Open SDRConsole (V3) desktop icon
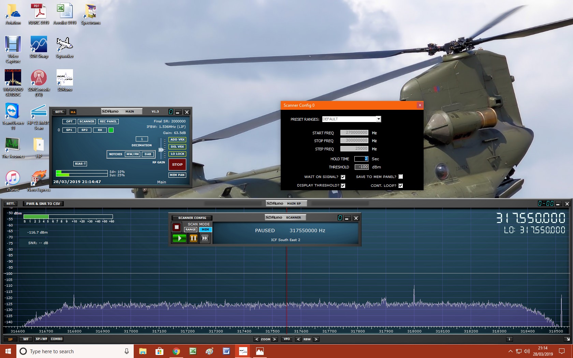Viewport: 573px width, 358px height. (x=39, y=83)
